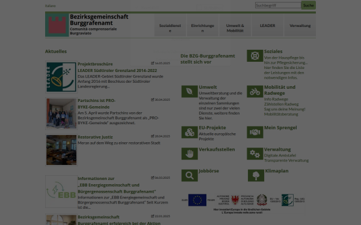Open the Klimaplan heading link
Image resolution: width=361 pixels, height=225 pixels.
277,171
